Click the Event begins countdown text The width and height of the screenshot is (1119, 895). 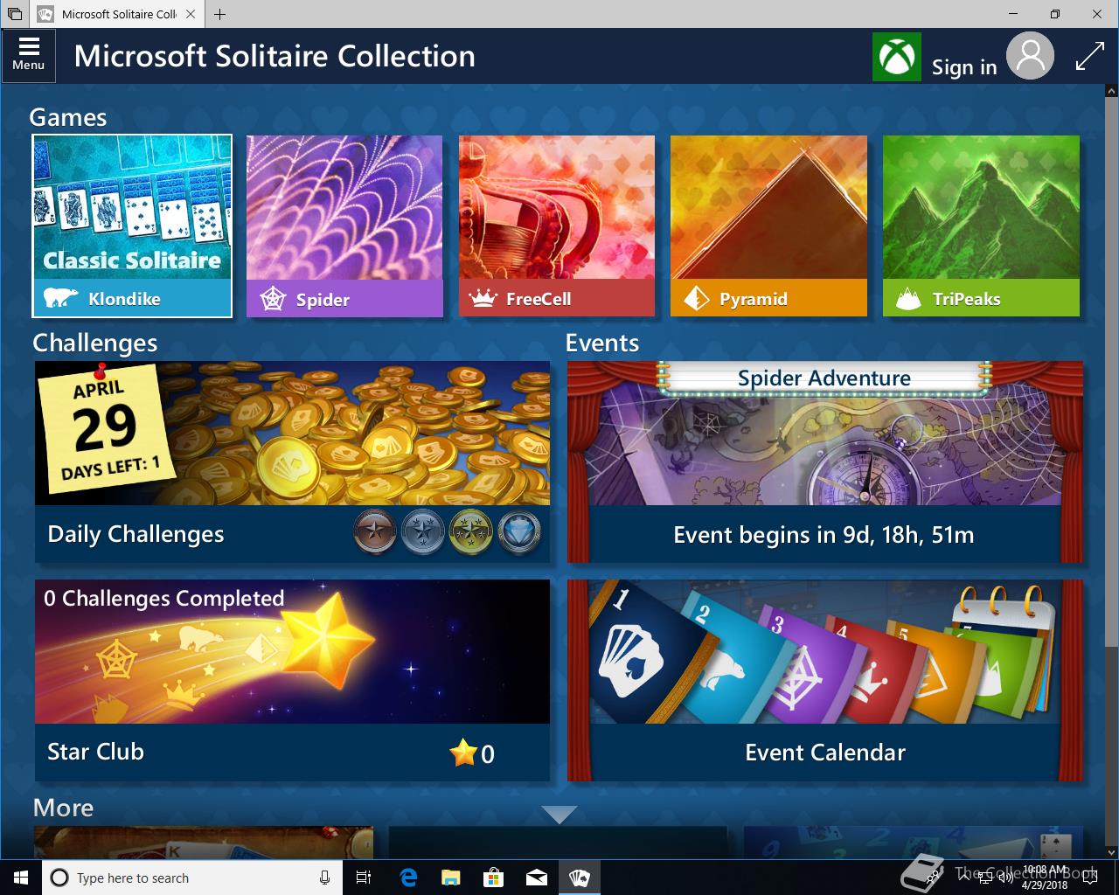824,535
